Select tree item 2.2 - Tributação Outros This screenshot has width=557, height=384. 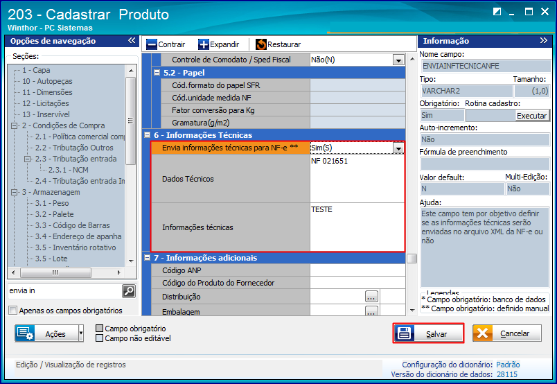[x=74, y=148]
